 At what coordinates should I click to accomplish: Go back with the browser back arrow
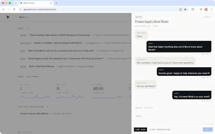tap(3, 9)
